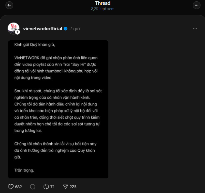This screenshot has width=205, height=193.
Task: Share the post via paper plane icon
Action: [x=65, y=187]
